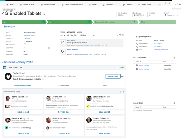Screen dimensions: 181x138
Task: Click See all 431 employees on LinkedIn
Action: tap(28, 79)
